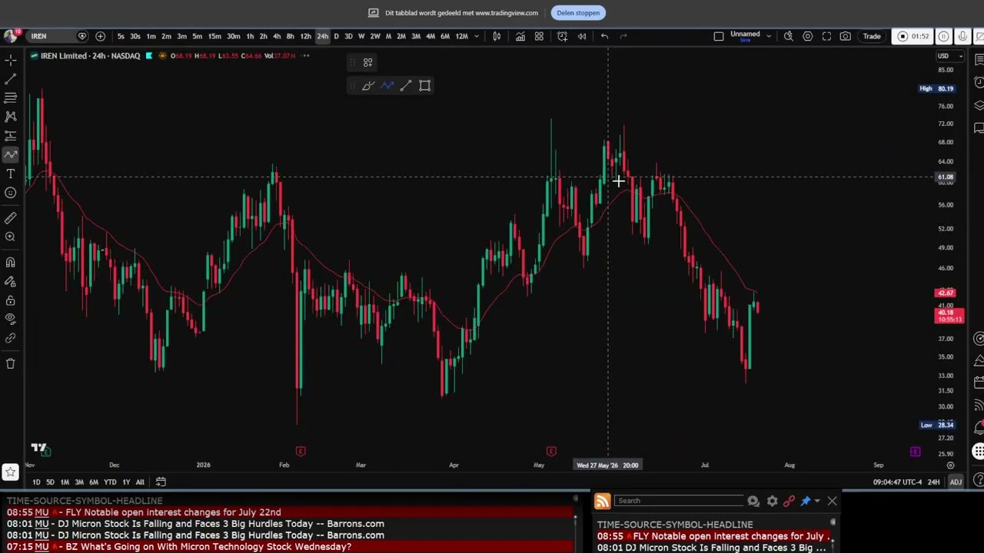Open chart settings hexagon icon
Screen dimensions: 984x553
808,36
